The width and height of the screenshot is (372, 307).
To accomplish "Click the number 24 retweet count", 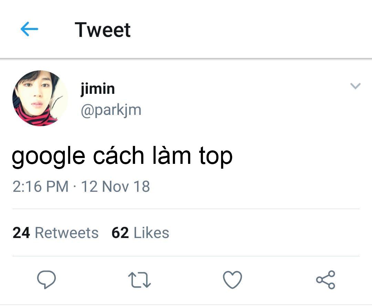I will pos(21,233).
